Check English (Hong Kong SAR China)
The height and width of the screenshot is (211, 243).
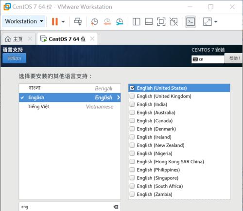132,161
